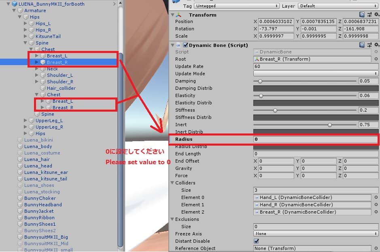Viewport: 380px width, 252px height.
Task: Open Dynamic Bone gear settings menu
Action: click(x=377, y=45)
